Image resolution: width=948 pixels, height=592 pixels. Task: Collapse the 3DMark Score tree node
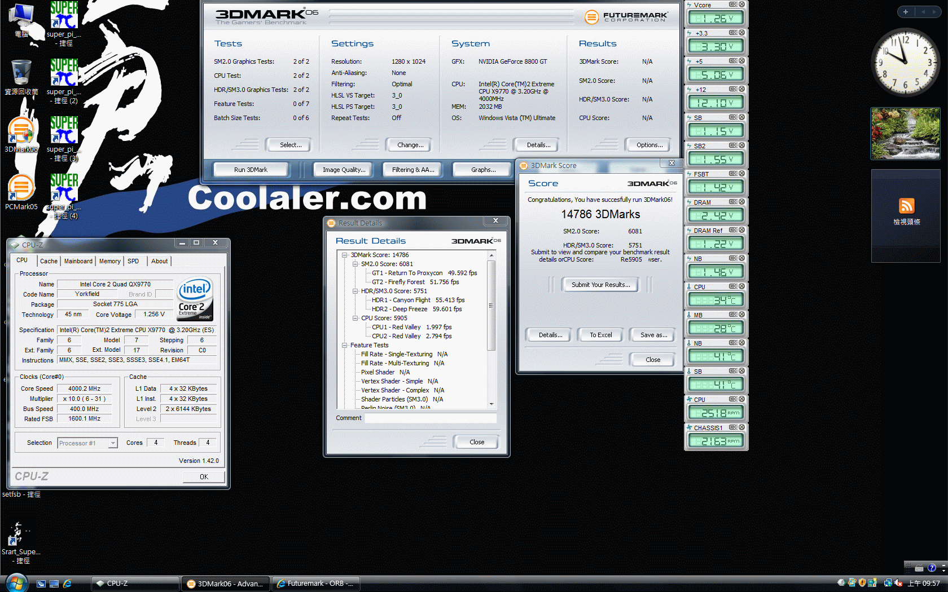[344, 255]
